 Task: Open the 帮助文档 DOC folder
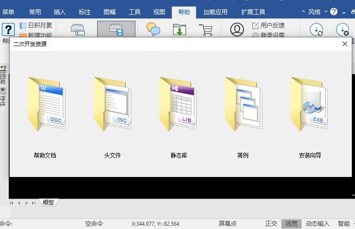pos(47,104)
